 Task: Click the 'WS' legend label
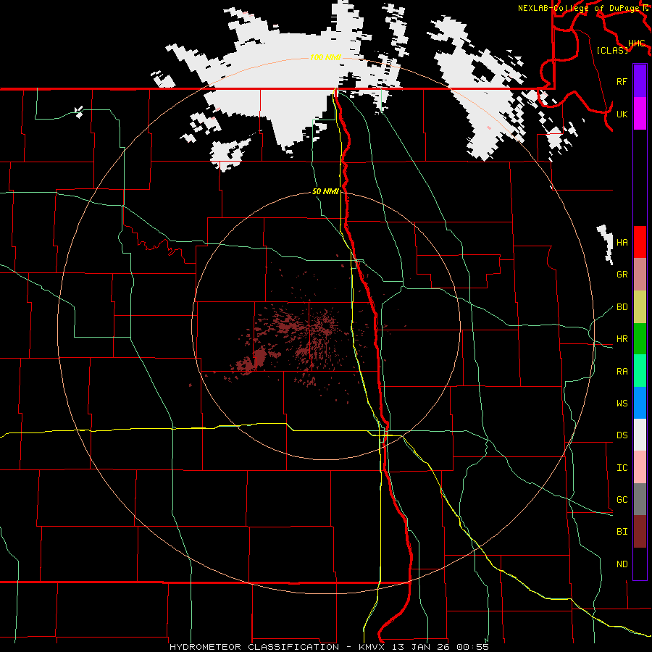click(622, 404)
